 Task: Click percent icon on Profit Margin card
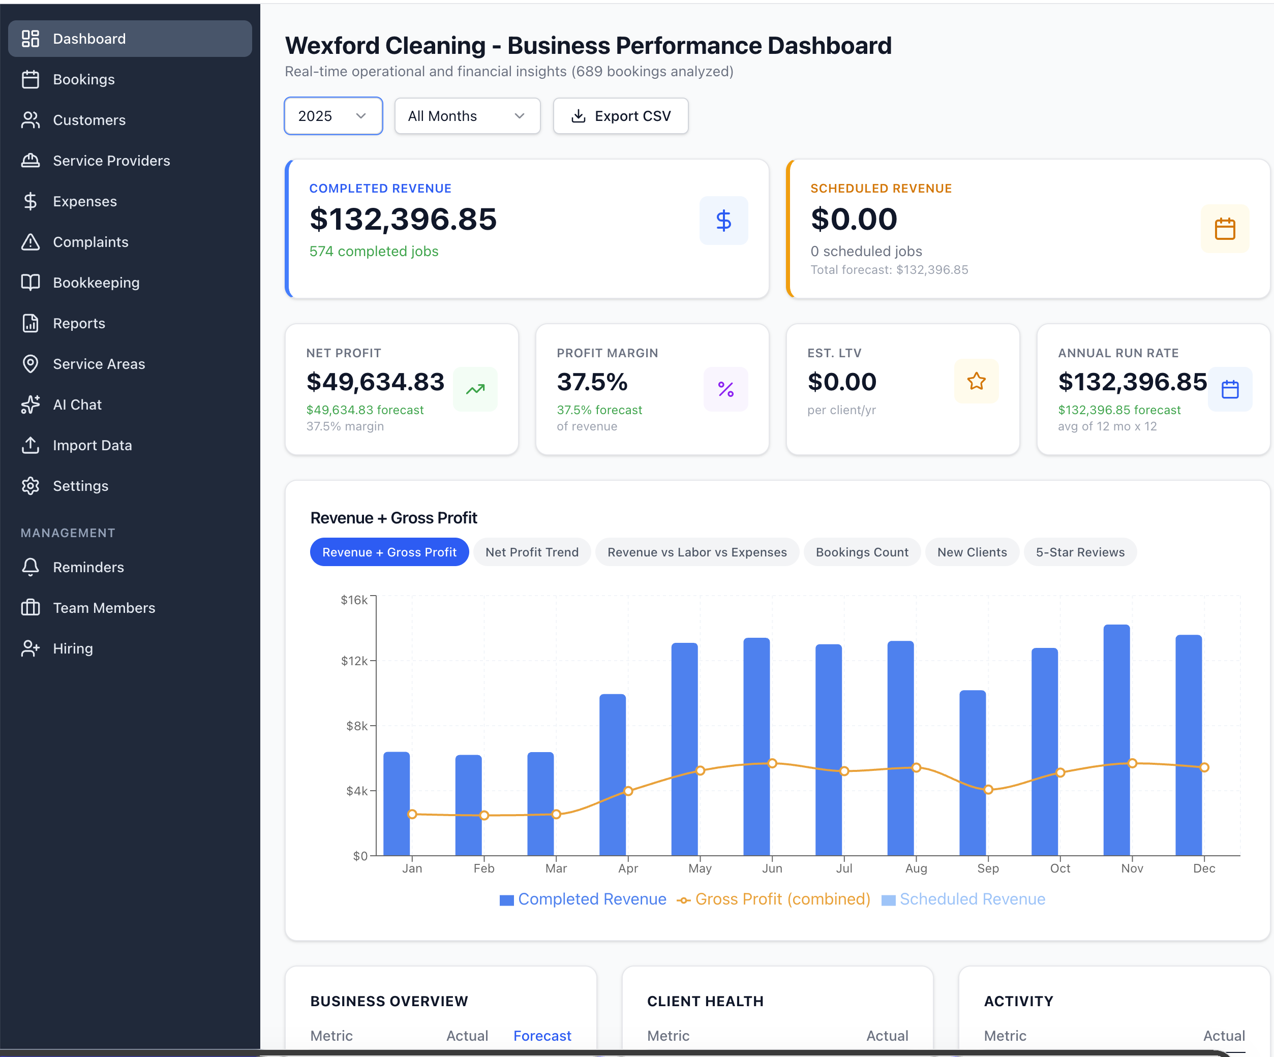pos(725,389)
